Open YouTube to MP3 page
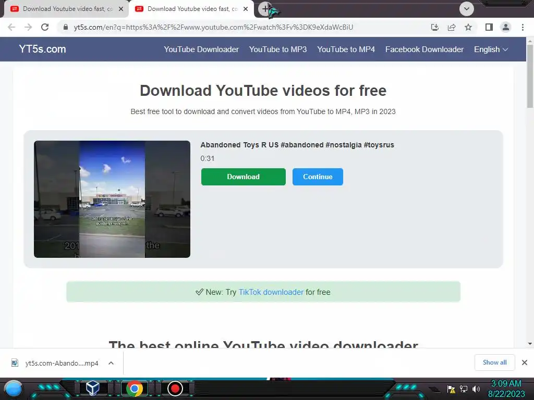 (x=278, y=49)
